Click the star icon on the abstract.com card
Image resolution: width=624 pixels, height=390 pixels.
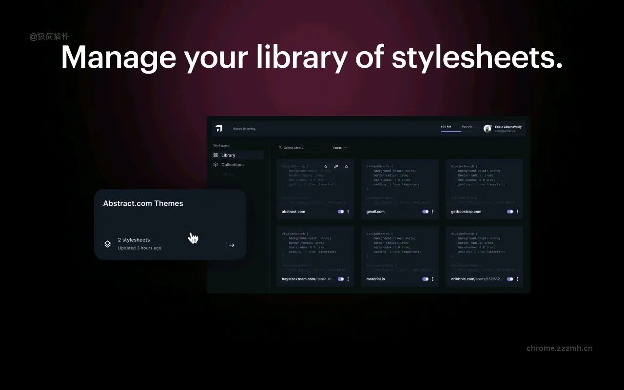(326, 166)
